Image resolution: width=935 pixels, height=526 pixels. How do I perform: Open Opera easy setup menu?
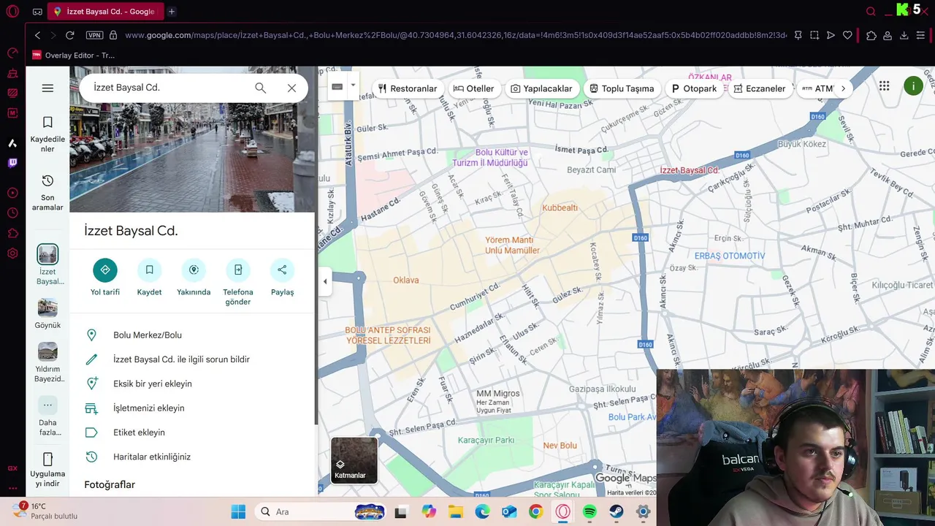(920, 35)
